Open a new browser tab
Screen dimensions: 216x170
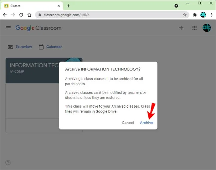click(x=68, y=6)
